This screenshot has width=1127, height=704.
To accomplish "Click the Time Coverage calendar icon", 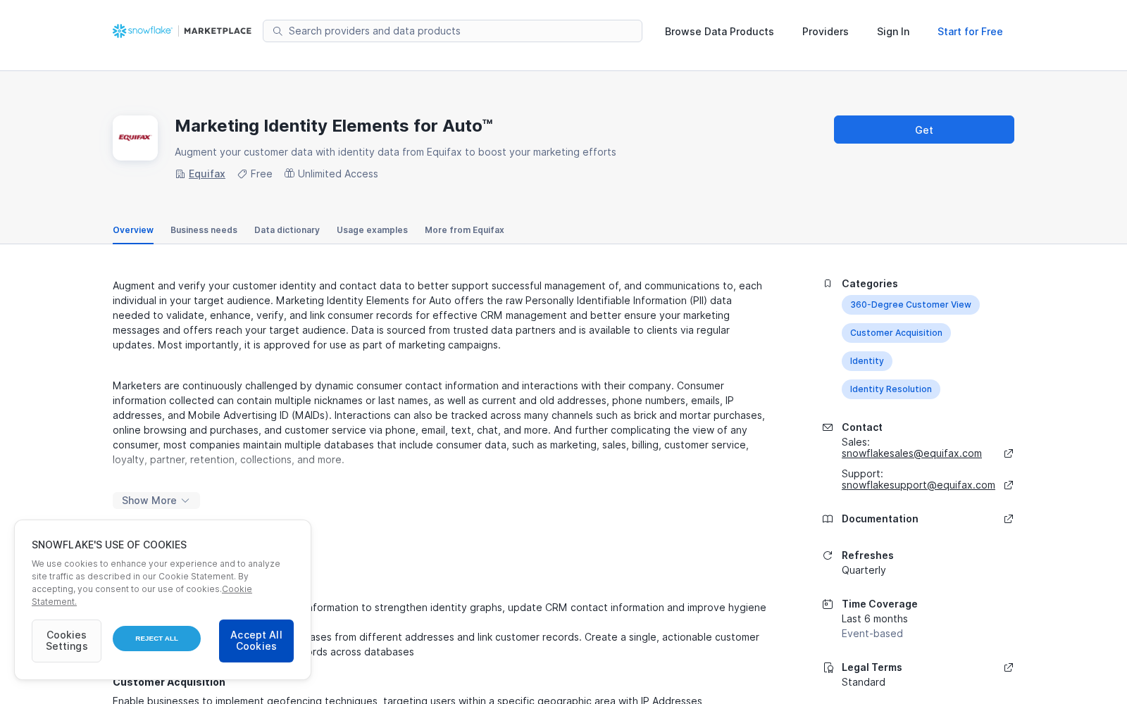I will [828, 604].
